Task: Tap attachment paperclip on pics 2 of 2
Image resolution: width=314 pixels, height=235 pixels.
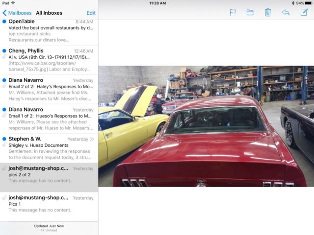Action: (x=4, y=168)
